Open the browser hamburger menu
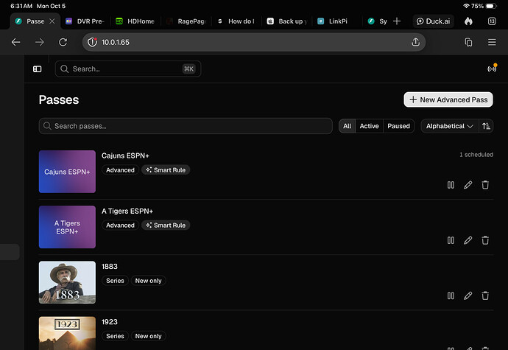 click(492, 42)
